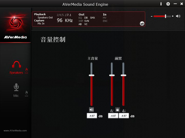Click the plus button of master volume
Screen dimensions: 185x138
pos(173,16)
